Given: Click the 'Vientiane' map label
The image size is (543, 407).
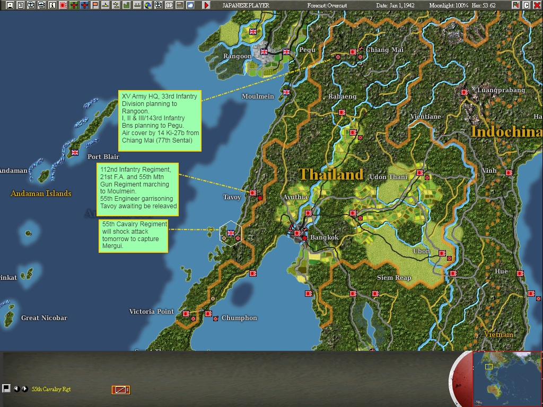Looking at the screenshot, I should pyautogui.click(x=425, y=117).
